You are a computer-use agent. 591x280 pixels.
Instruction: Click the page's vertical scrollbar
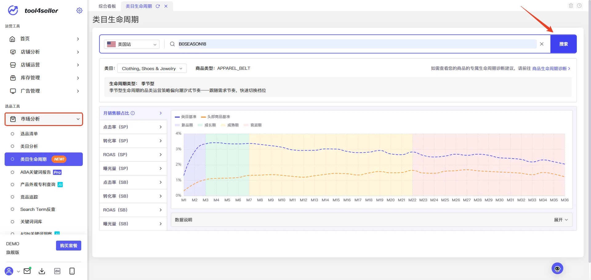click(589, 132)
